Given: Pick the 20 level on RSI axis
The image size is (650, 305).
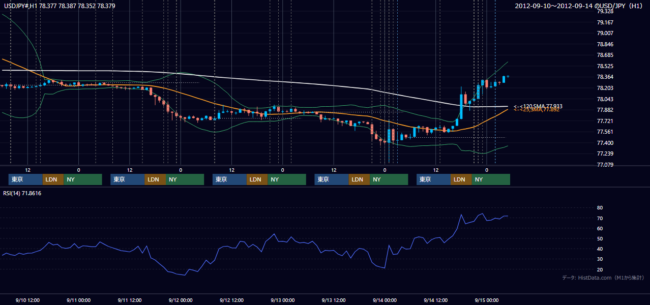Looking at the screenshot, I should (600, 269).
